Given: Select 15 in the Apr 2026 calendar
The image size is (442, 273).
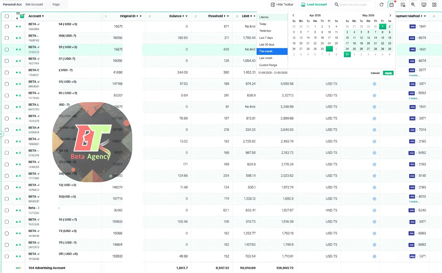Looking at the screenshot, I should pos(315,38).
